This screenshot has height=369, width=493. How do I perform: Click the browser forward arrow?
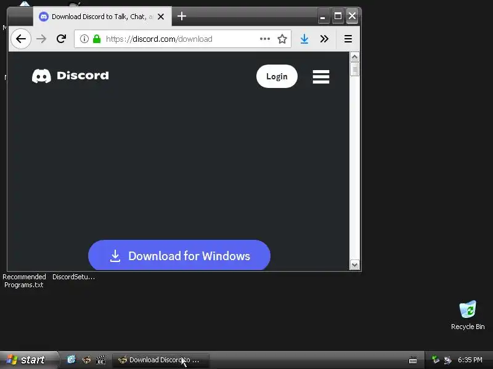pos(41,39)
